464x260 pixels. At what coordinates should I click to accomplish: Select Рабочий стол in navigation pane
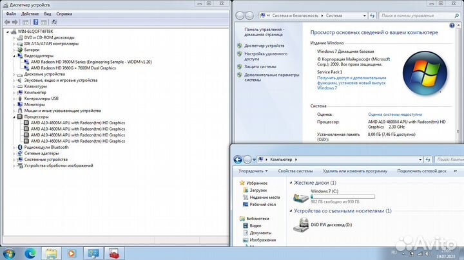click(262, 204)
